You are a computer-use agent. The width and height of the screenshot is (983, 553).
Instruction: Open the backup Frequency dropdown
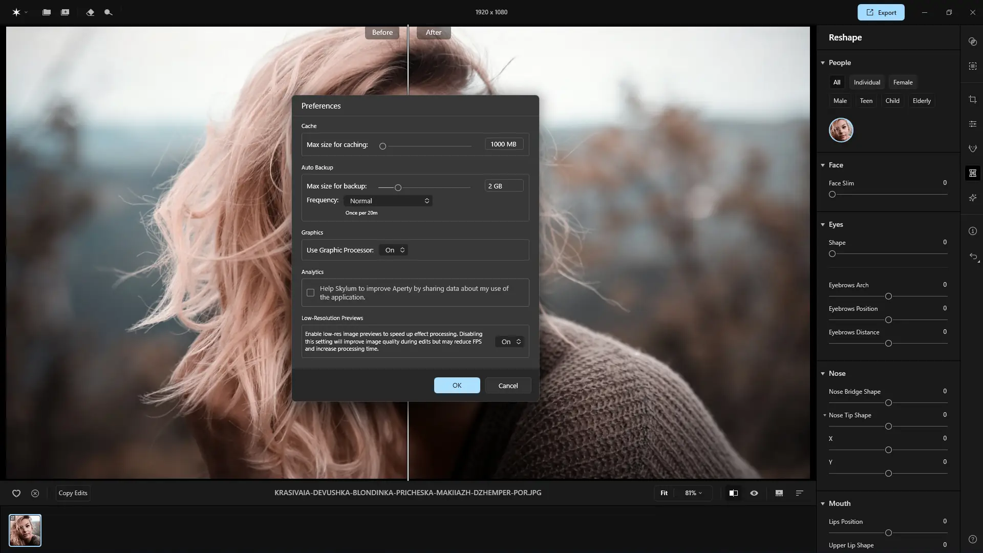389,201
